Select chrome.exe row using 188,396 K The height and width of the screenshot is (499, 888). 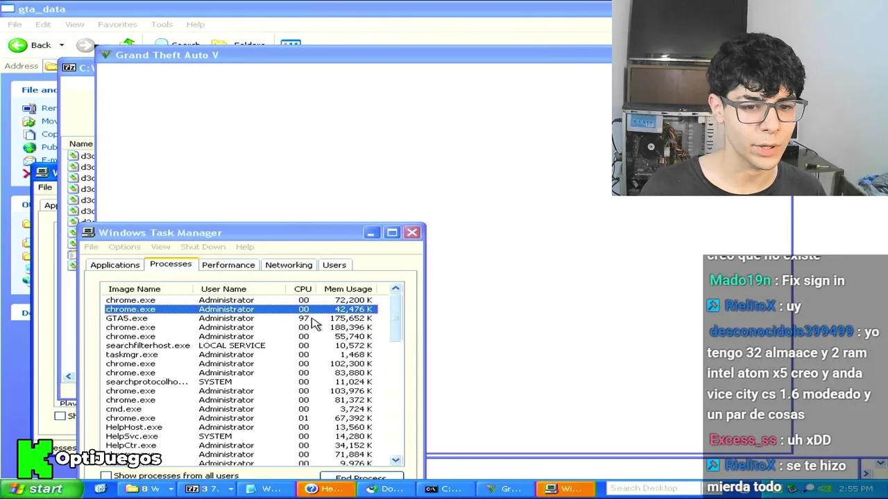point(239,327)
